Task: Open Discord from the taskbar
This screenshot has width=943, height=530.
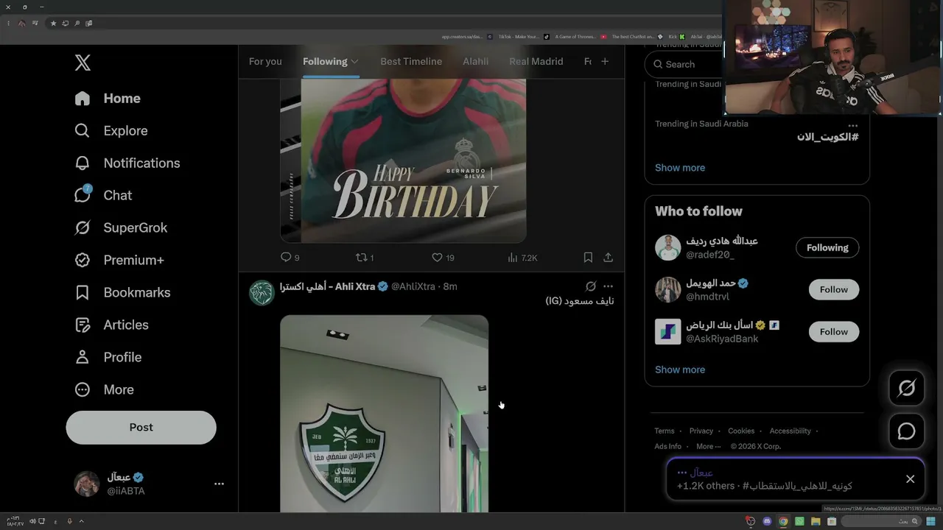Action: [x=767, y=521]
